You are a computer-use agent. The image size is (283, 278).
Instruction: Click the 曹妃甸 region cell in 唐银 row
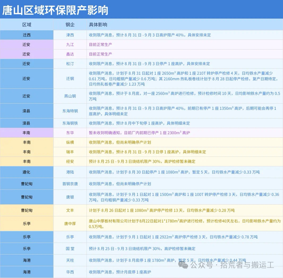pyautogui.click(x=27, y=197)
